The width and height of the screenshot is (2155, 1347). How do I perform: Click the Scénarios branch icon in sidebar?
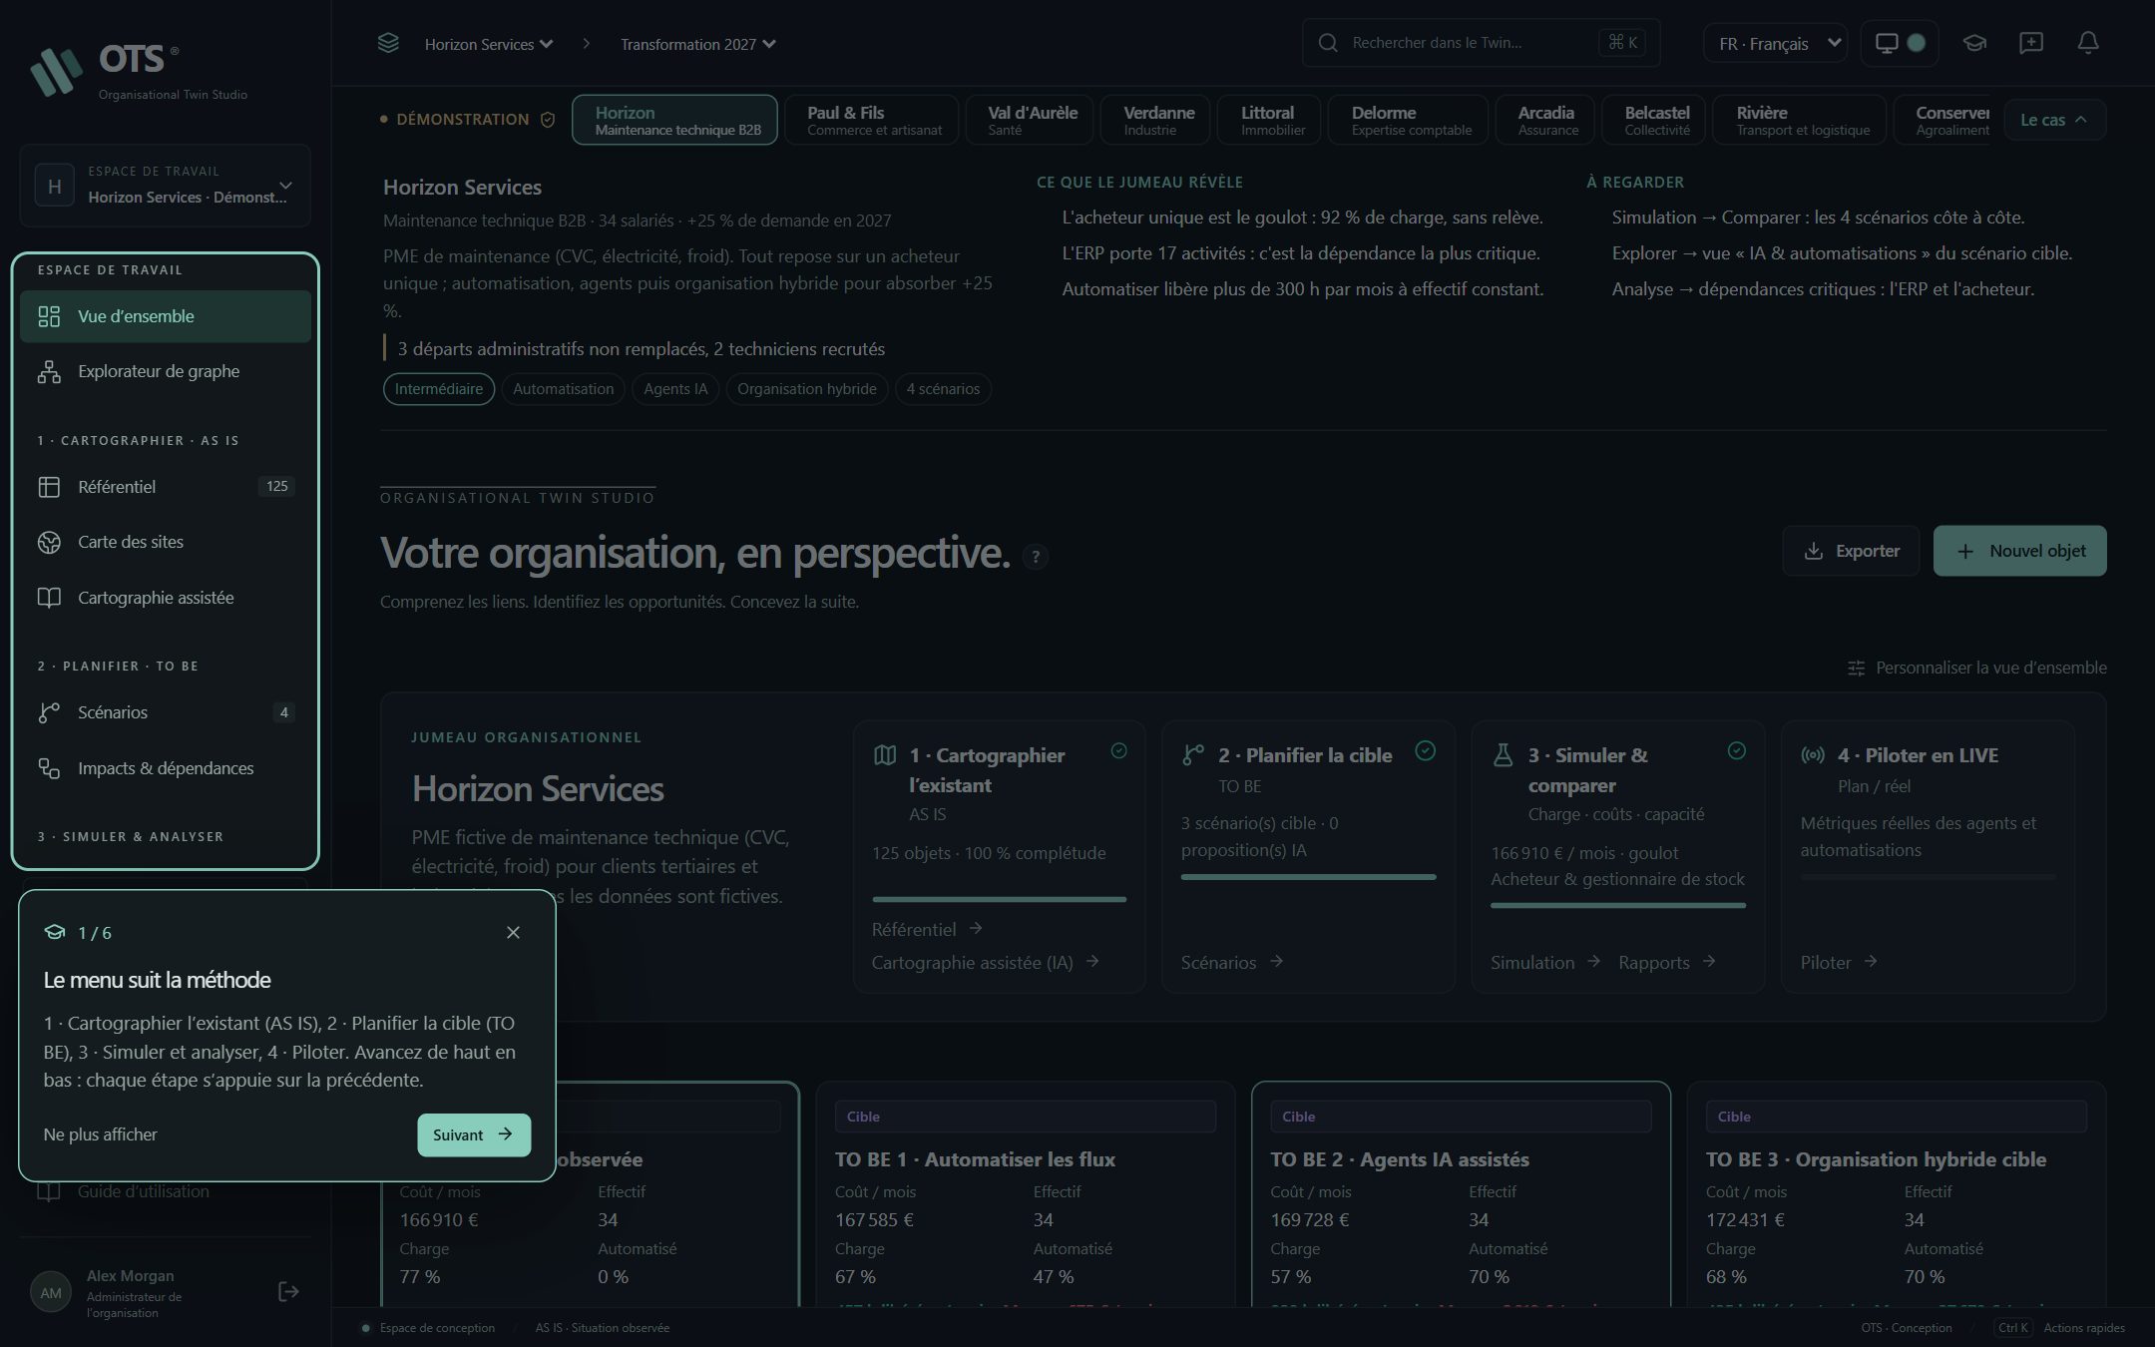point(49,712)
